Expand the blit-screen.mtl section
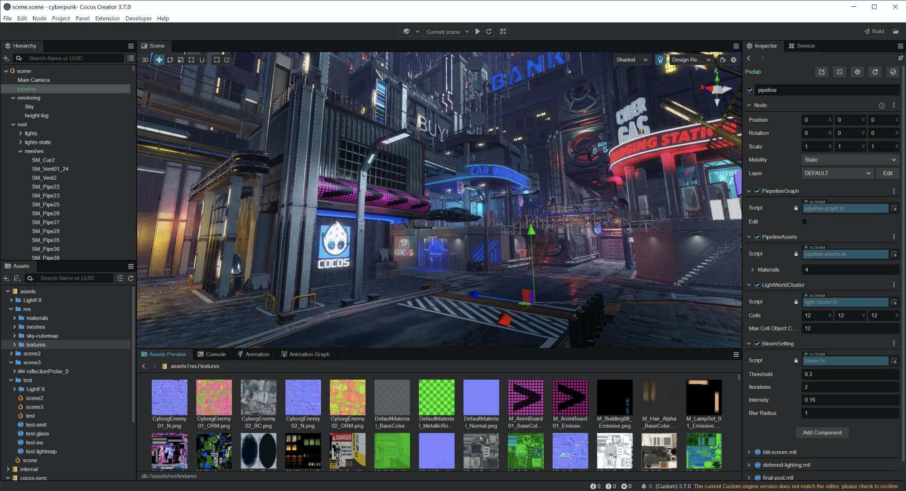The width and height of the screenshot is (906, 491). [x=749, y=451]
